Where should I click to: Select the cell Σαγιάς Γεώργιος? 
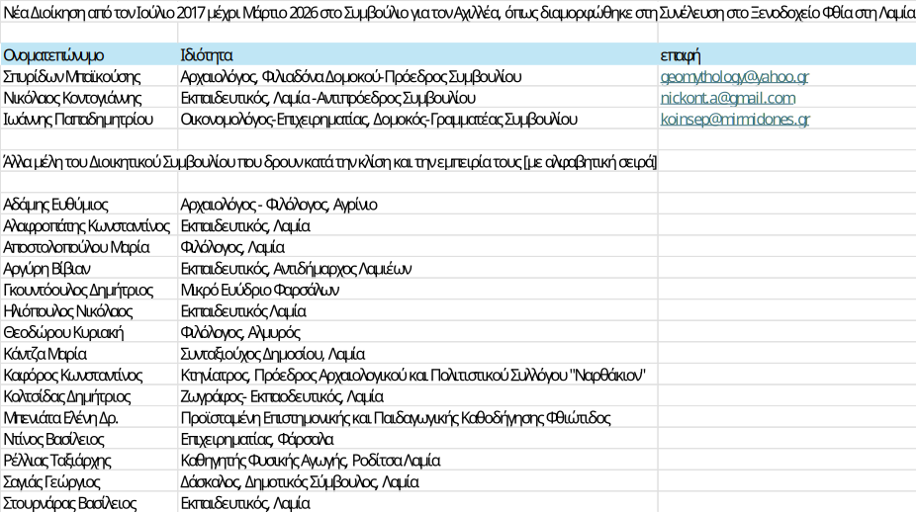(89, 481)
